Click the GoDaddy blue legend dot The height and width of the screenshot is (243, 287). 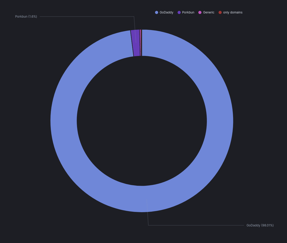pyautogui.click(x=157, y=12)
